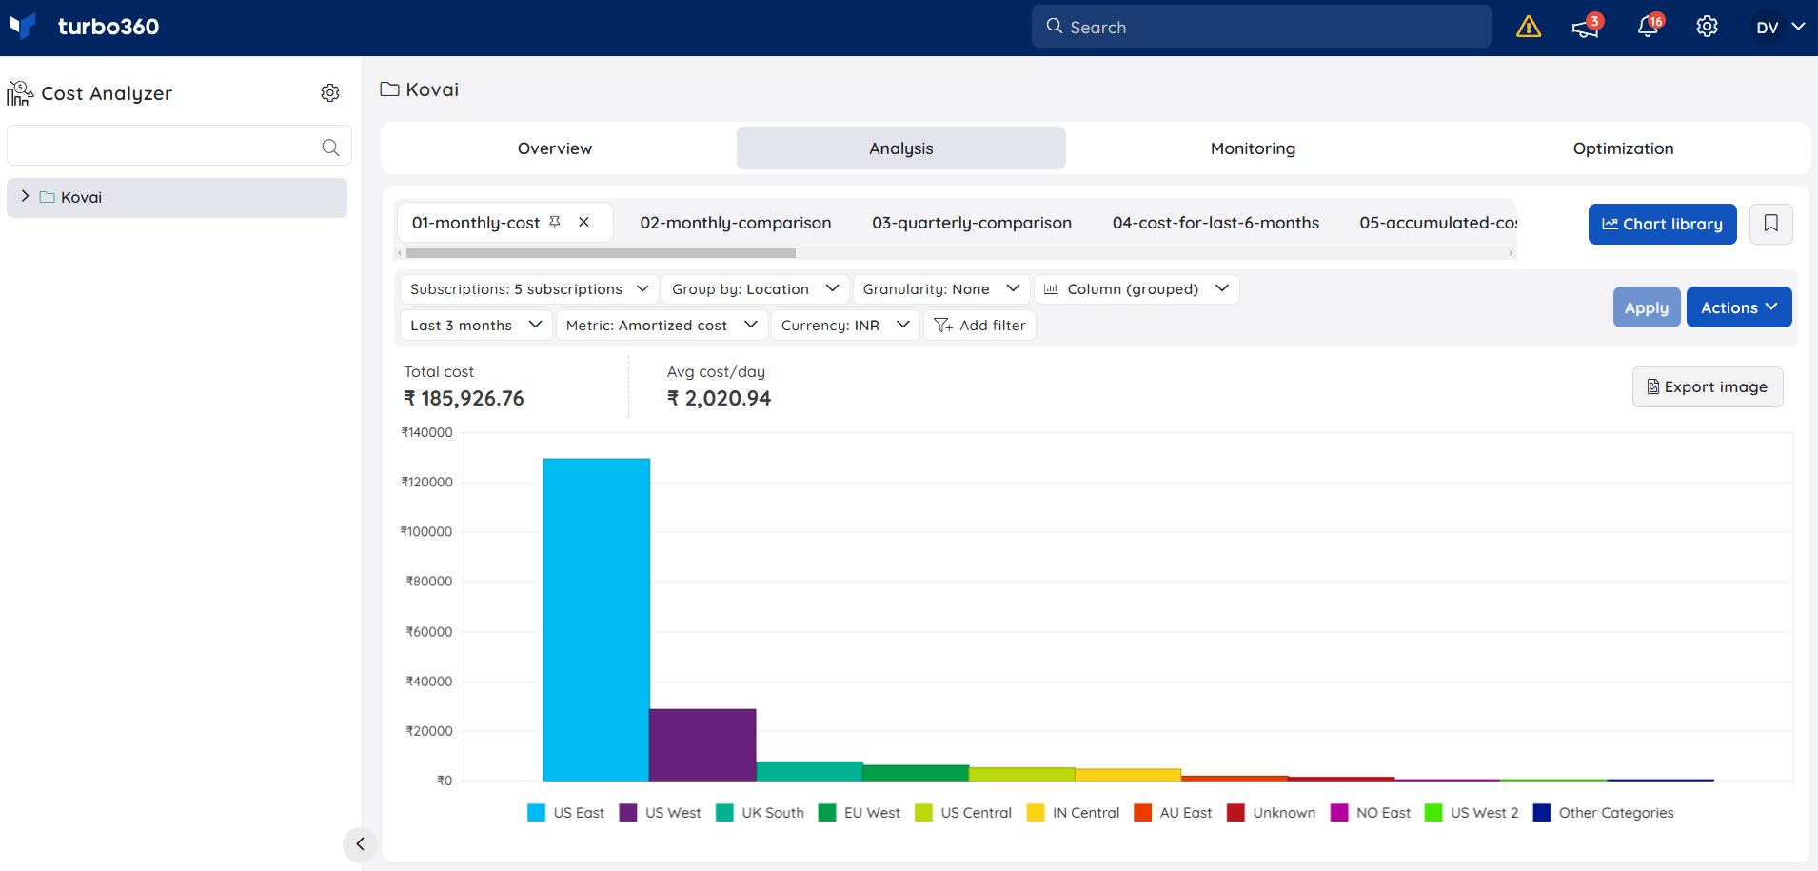Screen dimensions: 1818x871
Task: Pin the 01-monthly-cost tab
Action: point(555,222)
